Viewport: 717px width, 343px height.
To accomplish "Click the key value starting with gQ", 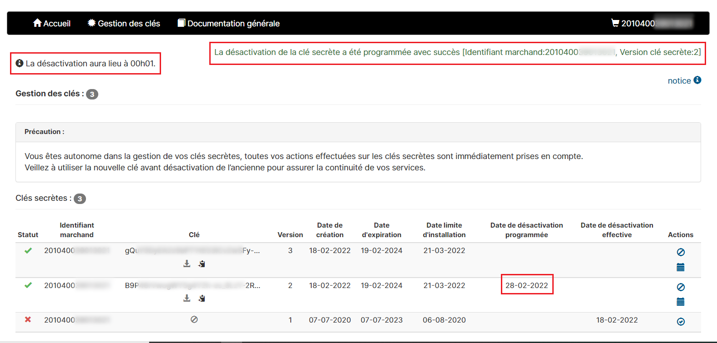I will click(x=192, y=250).
